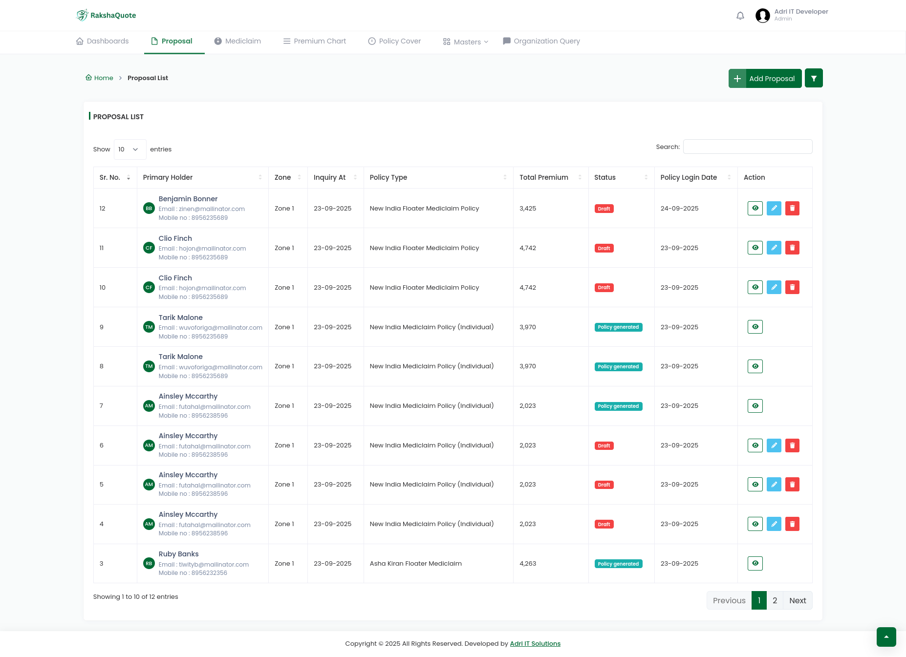Switch to the Policy Cover tab
The height and width of the screenshot is (657, 906).
pyautogui.click(x=394, y=41)
